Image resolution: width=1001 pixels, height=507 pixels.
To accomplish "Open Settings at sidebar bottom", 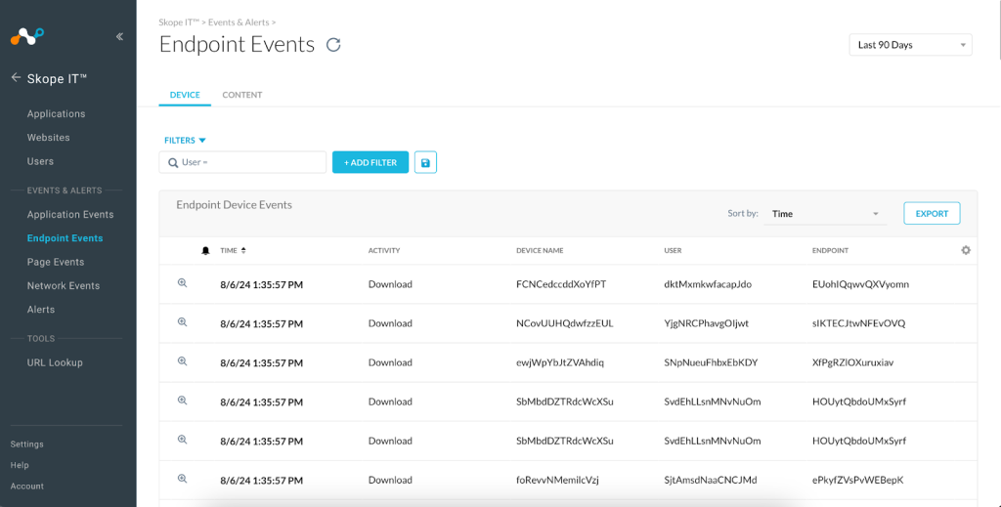I will click(x=26, y=444).
